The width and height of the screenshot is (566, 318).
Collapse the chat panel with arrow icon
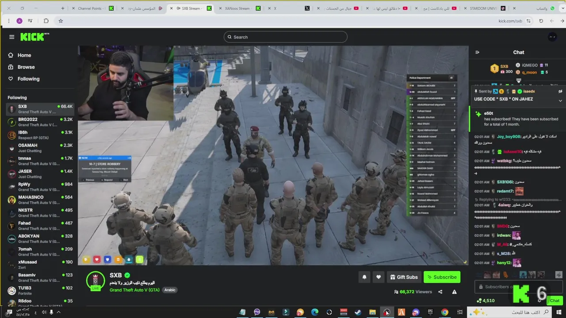coord(477,52)
